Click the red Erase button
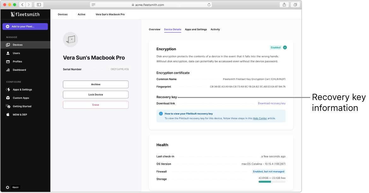This screenshot has width=369, height=193. click(x=96, y=105)
